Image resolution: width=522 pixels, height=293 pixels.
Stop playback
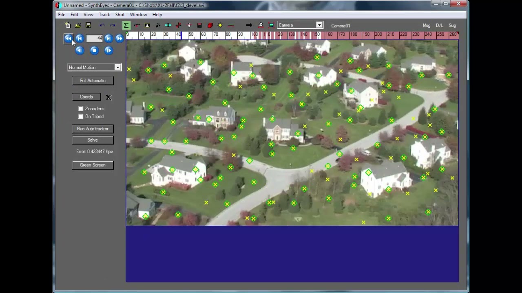tap(94, 50)
